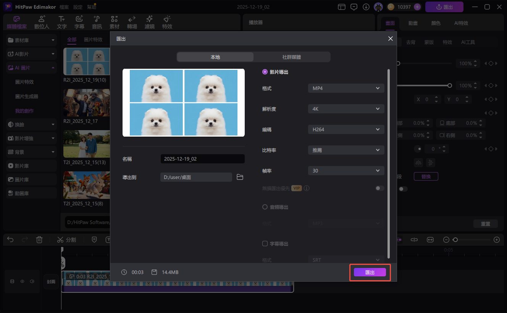Click the delete trash icon in timeline toolbar
Screen dimensions: 507x313
tap(39, 240)
